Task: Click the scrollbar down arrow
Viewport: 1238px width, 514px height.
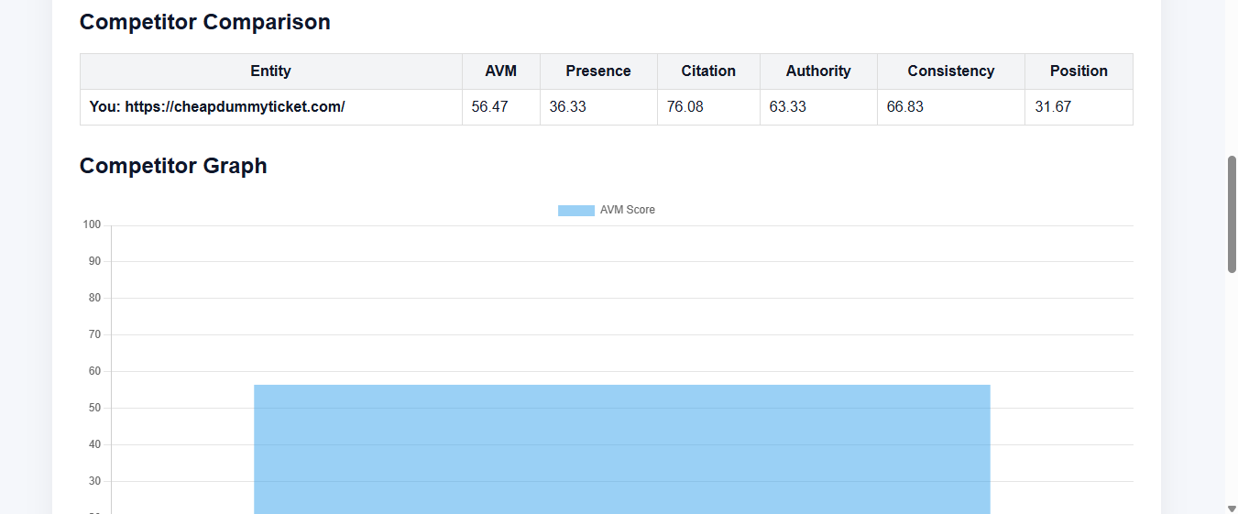Action: coord(1232,509)
